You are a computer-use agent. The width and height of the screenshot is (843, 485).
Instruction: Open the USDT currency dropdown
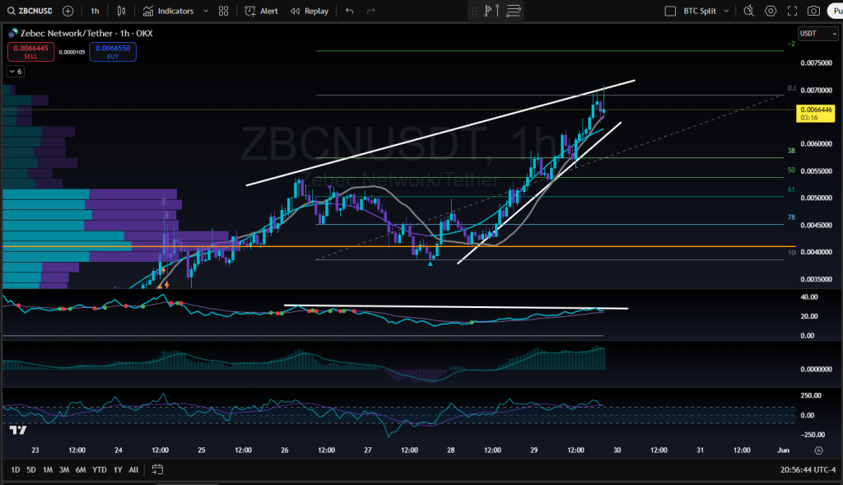pos(817,33)
